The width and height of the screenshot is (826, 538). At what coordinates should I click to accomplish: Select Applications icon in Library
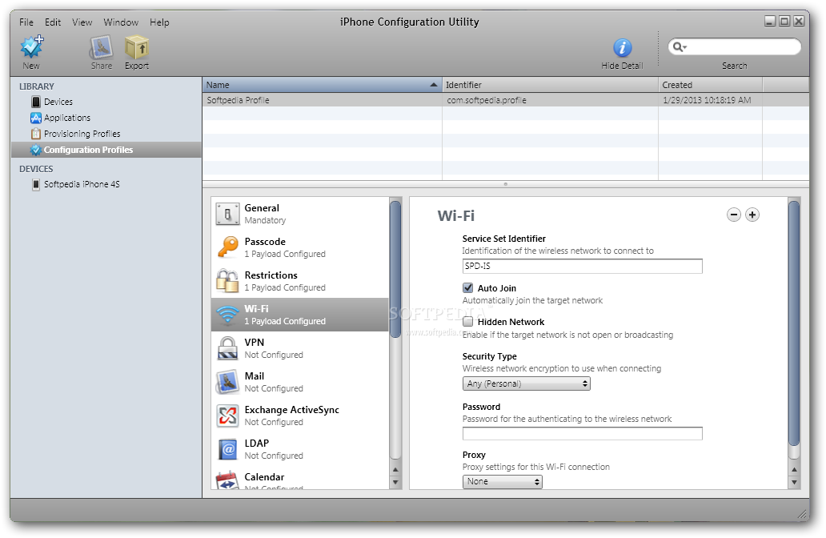[x=36, y=118]
